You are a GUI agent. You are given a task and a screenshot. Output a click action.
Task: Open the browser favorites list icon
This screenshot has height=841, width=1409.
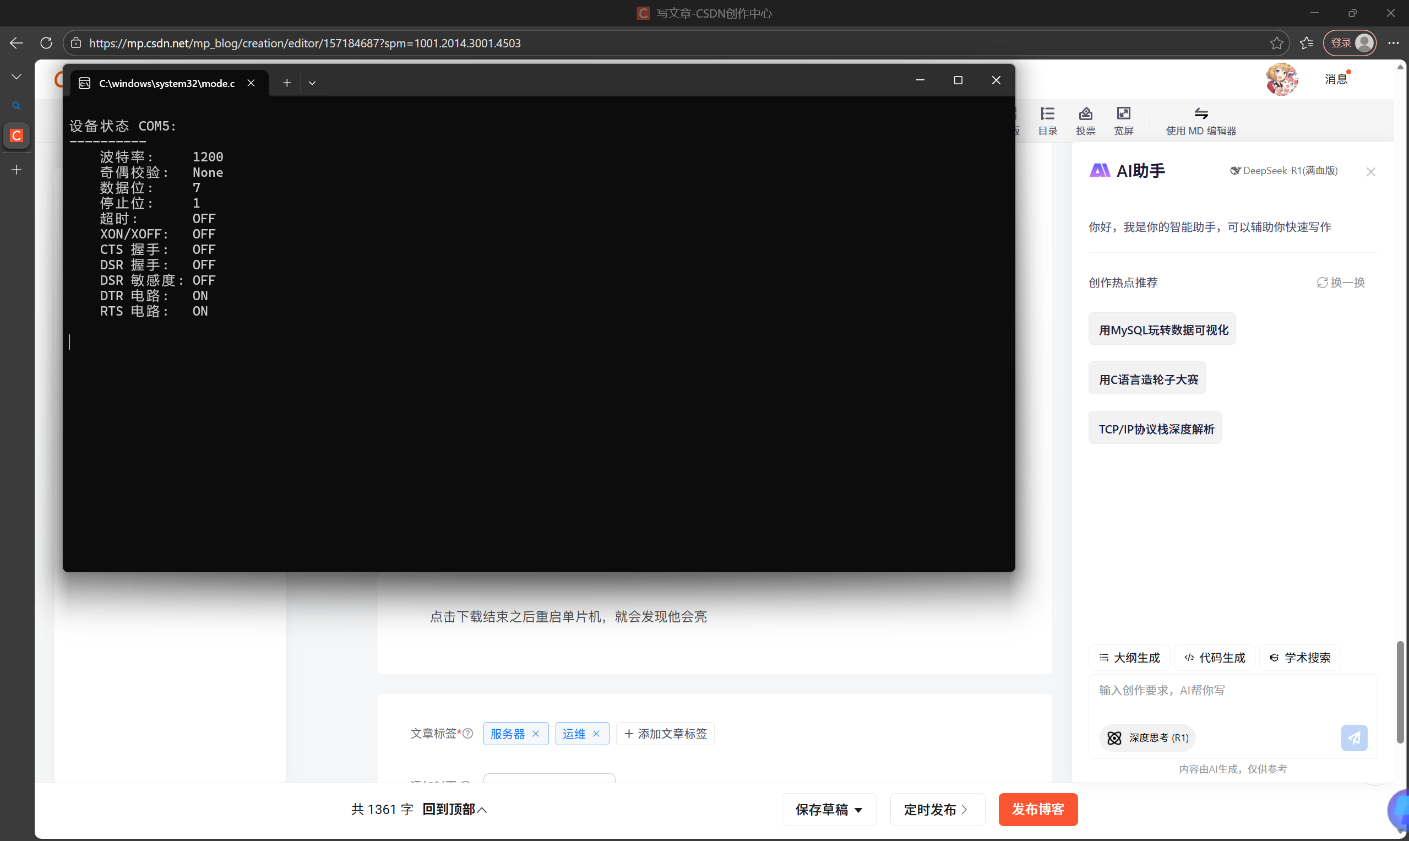click(1307, 43)
